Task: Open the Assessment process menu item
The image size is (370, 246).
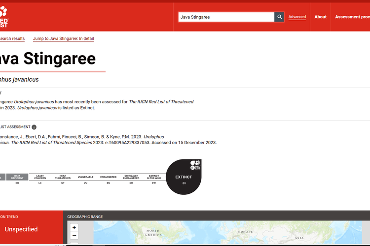Action: pos(352,17)
